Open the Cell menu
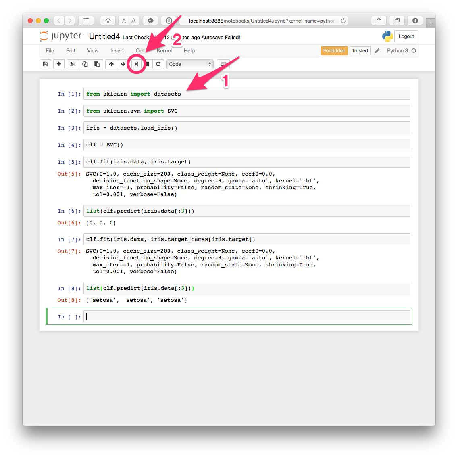The width and height of the screenshot is (458, 458). 140,51
